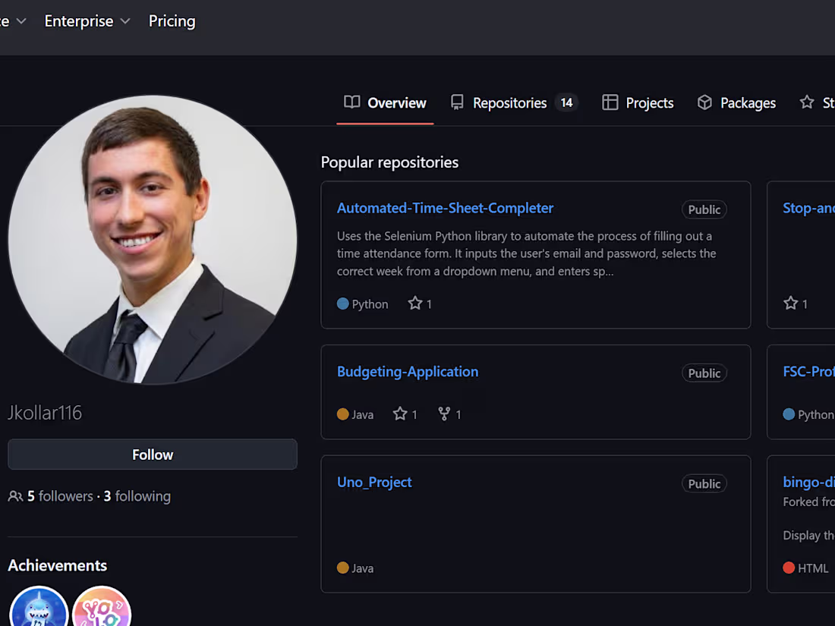The image size is (835, 626).
Task: Click Java language dot on Budgeting-Application
Action: coord(343,414)
